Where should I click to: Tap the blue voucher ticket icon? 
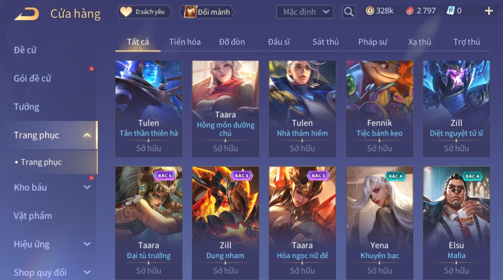coord(451,11)
